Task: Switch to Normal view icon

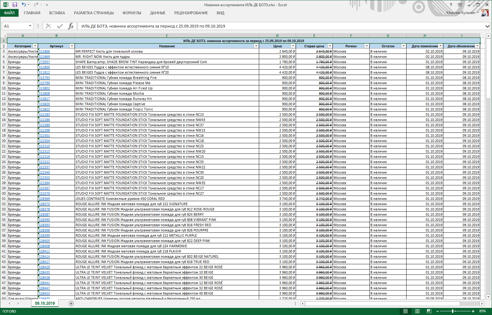Action: (405, 311)
